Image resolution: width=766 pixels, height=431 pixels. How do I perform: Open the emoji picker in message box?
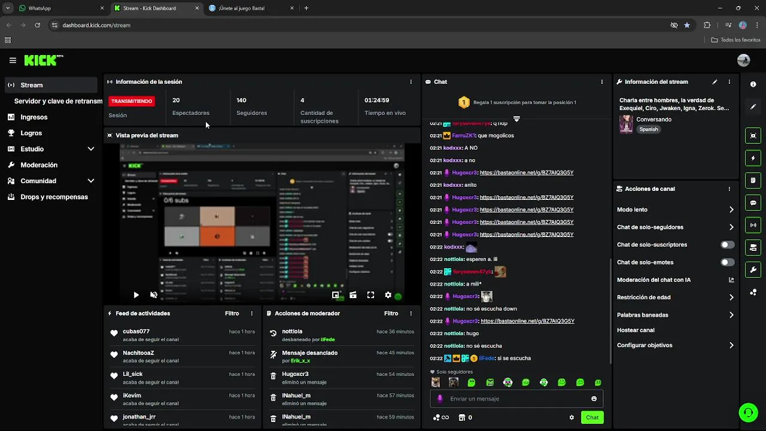pos(594,399)
